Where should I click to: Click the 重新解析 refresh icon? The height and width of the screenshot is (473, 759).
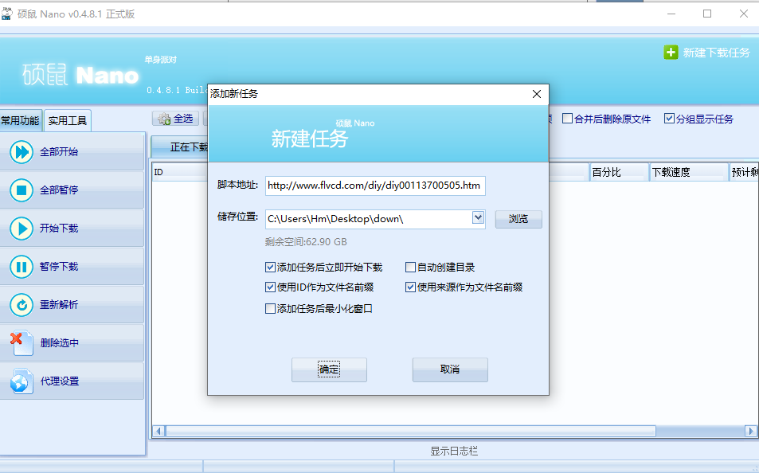point(22,305)
